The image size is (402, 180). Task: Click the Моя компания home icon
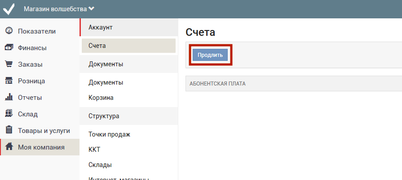pos(9,147)
